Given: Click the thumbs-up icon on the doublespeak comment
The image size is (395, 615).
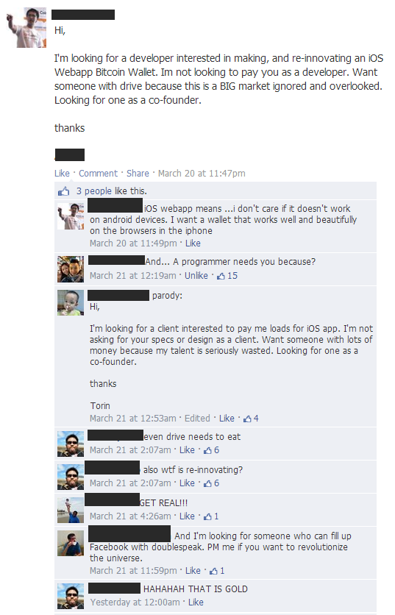Looking at the screenshot, I should click(x=214, y=571).
